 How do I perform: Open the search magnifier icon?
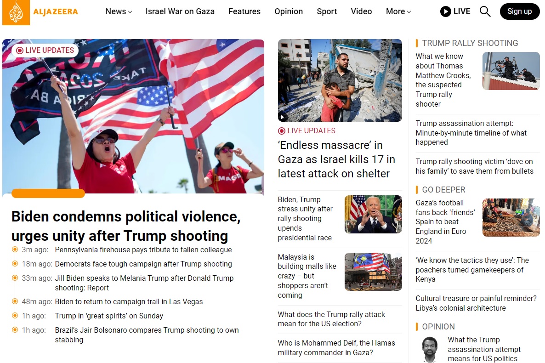click(485, 11)
